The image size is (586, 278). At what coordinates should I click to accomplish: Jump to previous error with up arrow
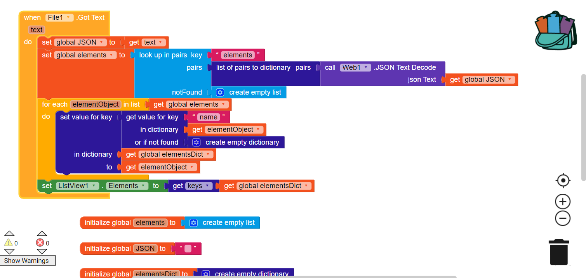point(42,233)
